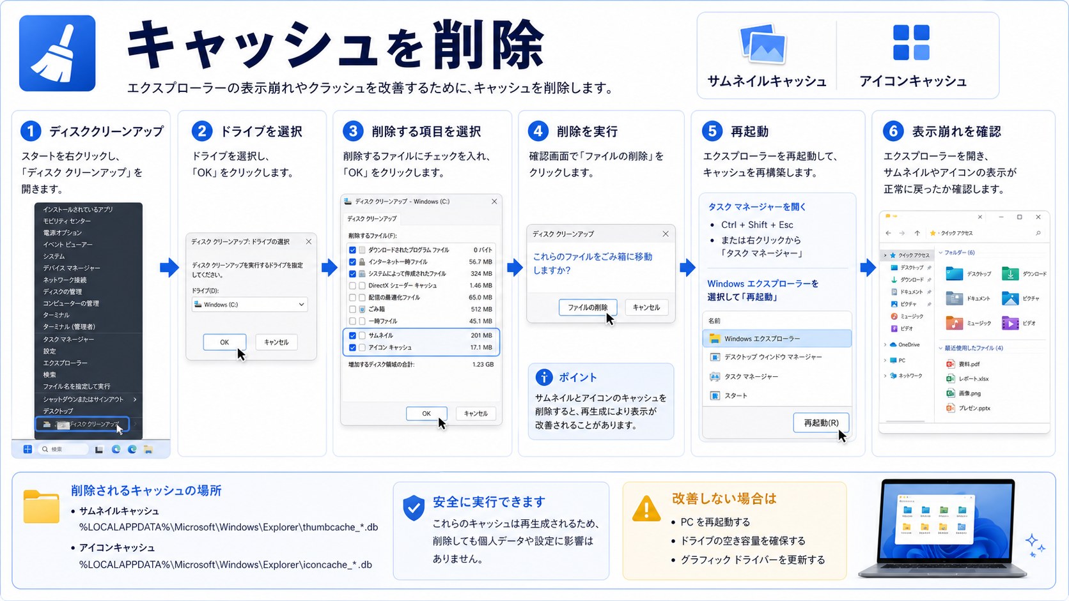Open the File Explorer icon on the taskbar
The image size is (1069, 601).
148,450
